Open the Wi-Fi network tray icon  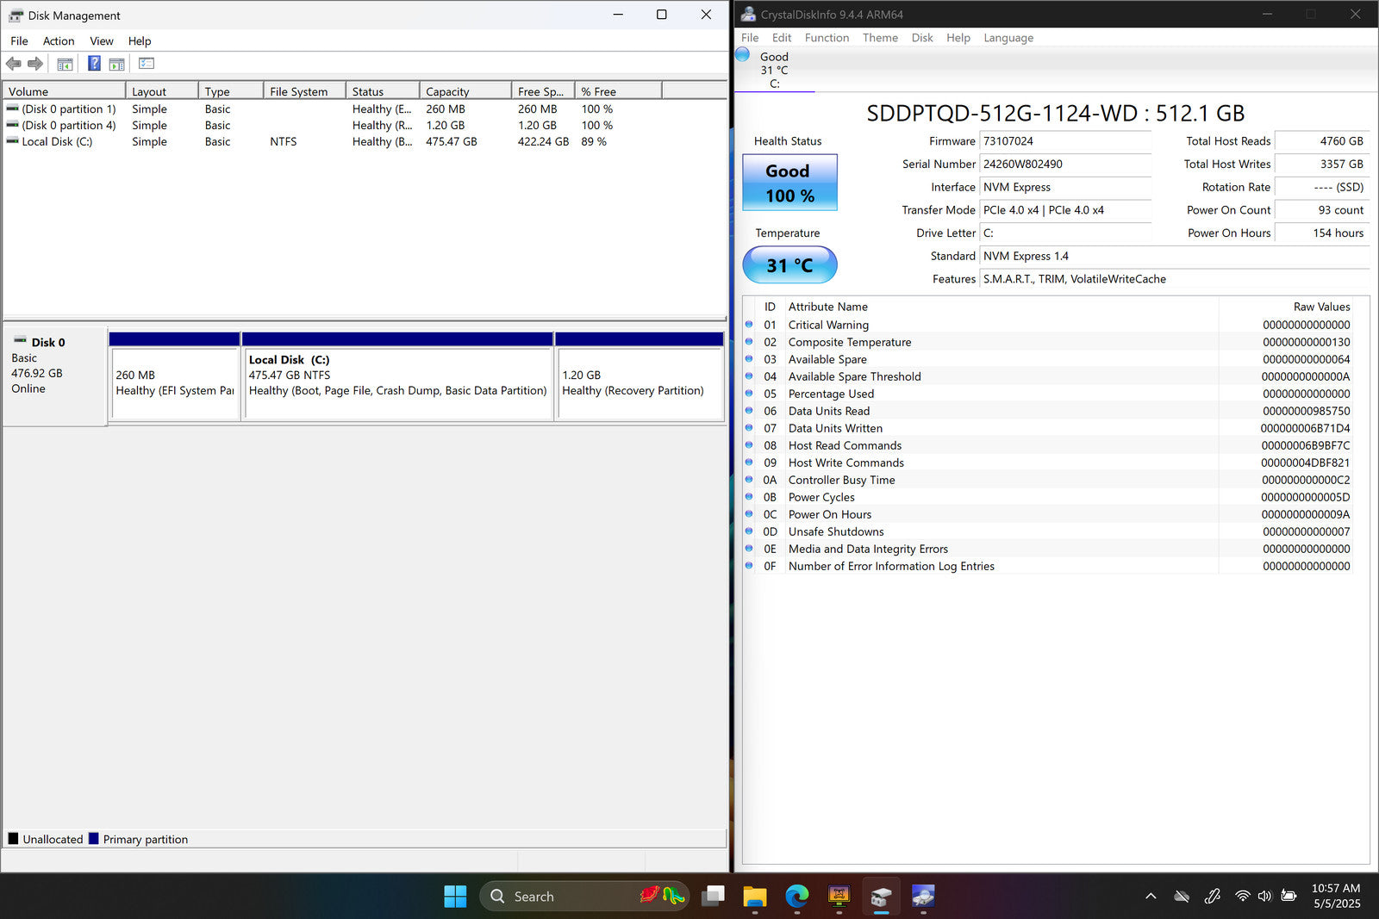[1242, 897]
